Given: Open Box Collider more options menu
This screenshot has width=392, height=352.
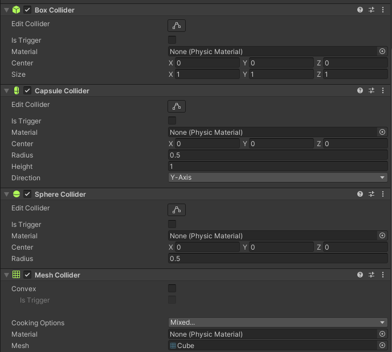Looking at the screenshot, I should click(383, 10).
